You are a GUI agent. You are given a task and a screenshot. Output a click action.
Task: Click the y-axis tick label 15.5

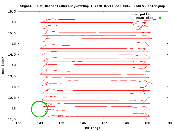pyautogui.click(x=12, y=33)
